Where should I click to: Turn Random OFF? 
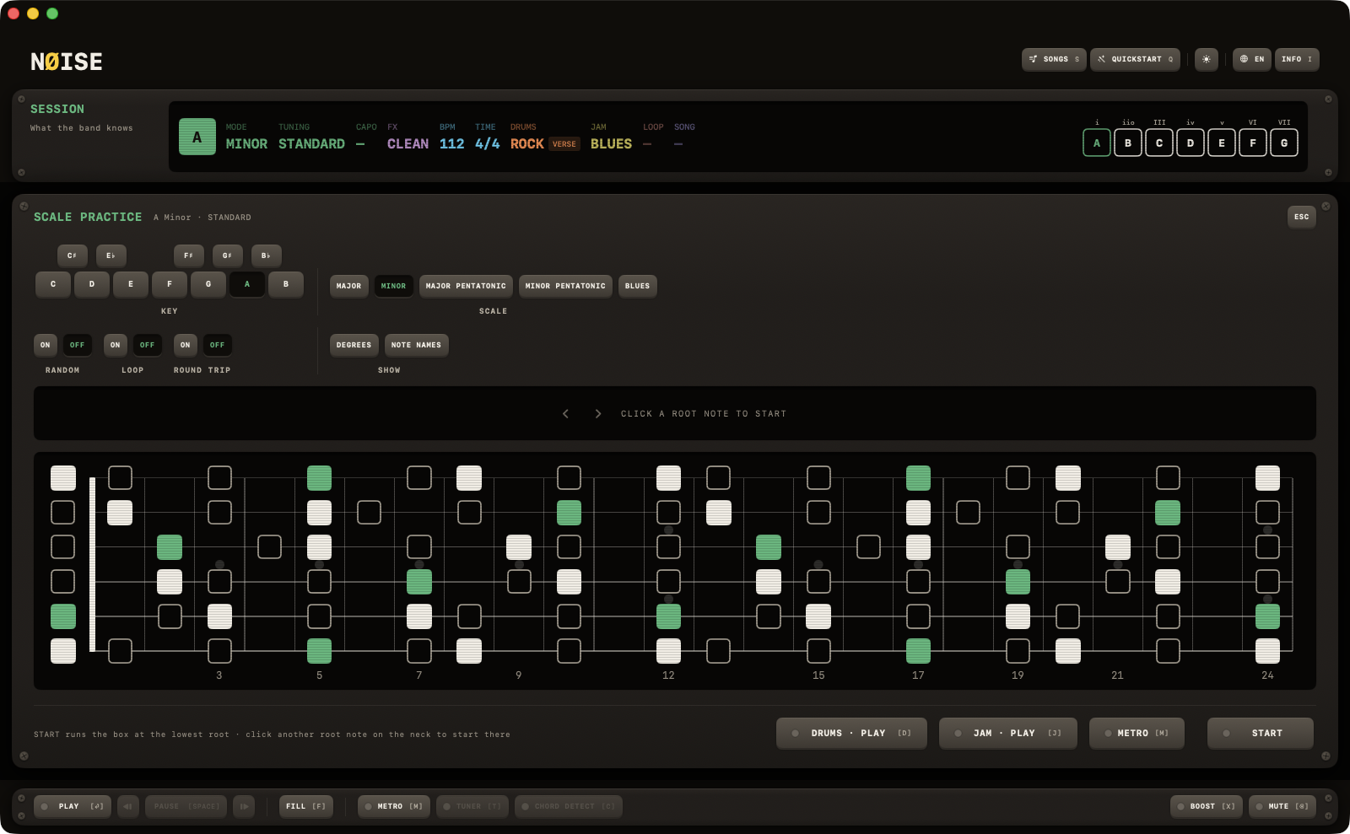[78, 345]
